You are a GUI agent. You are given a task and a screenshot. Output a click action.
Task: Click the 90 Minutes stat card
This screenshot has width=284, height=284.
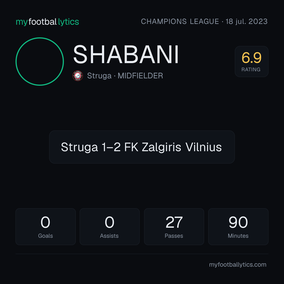(238, 227)
